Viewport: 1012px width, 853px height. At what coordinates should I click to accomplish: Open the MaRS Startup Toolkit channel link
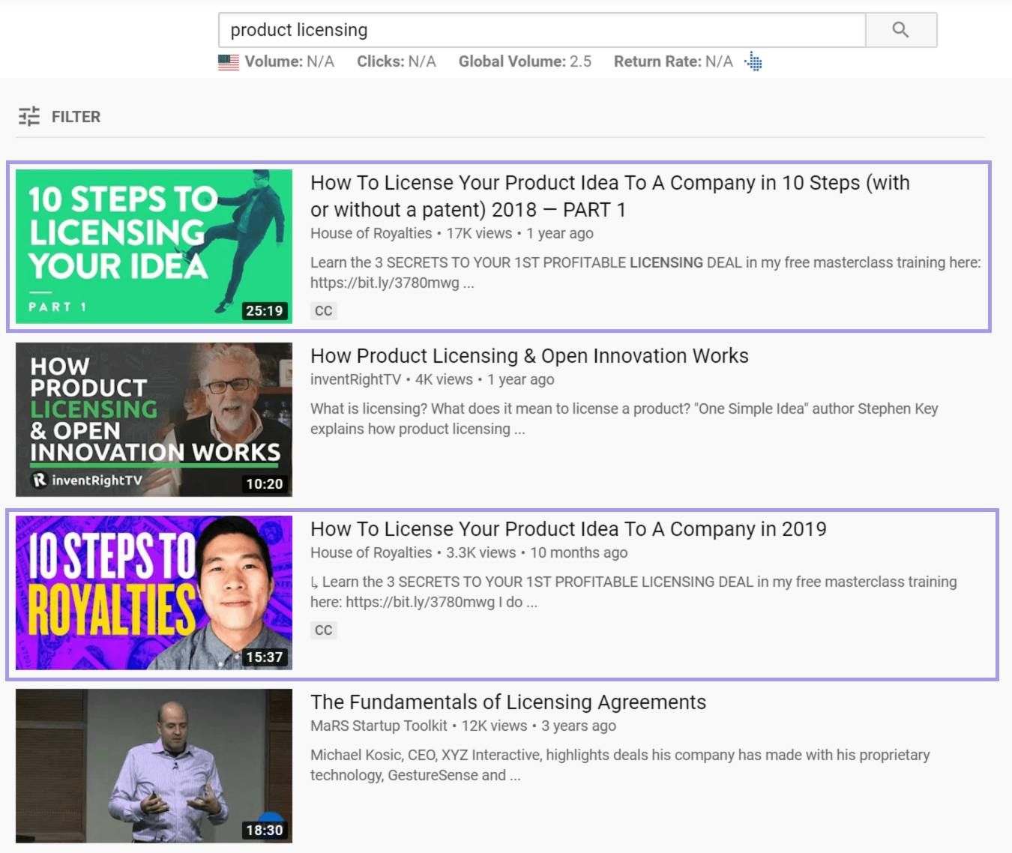point(379,726)
